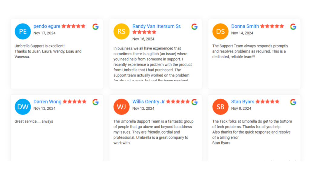Image resolution: width=310 pixels, height=174 pixels.
Task: Open Darren Wong reviewer name link
Action: pos(48,101)
